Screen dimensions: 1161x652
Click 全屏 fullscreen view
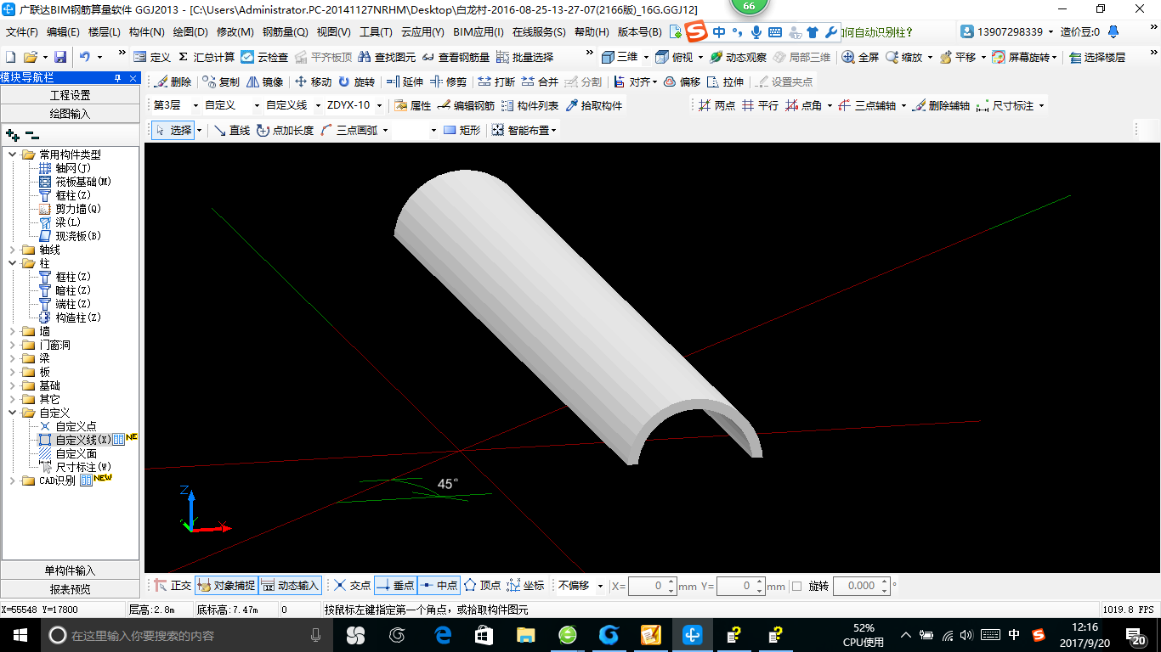pos(860,57)
